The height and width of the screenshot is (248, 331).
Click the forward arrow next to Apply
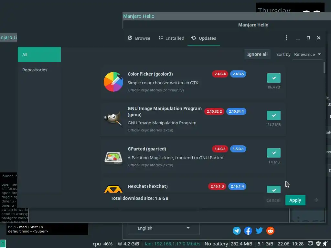(x=316, y=200)
